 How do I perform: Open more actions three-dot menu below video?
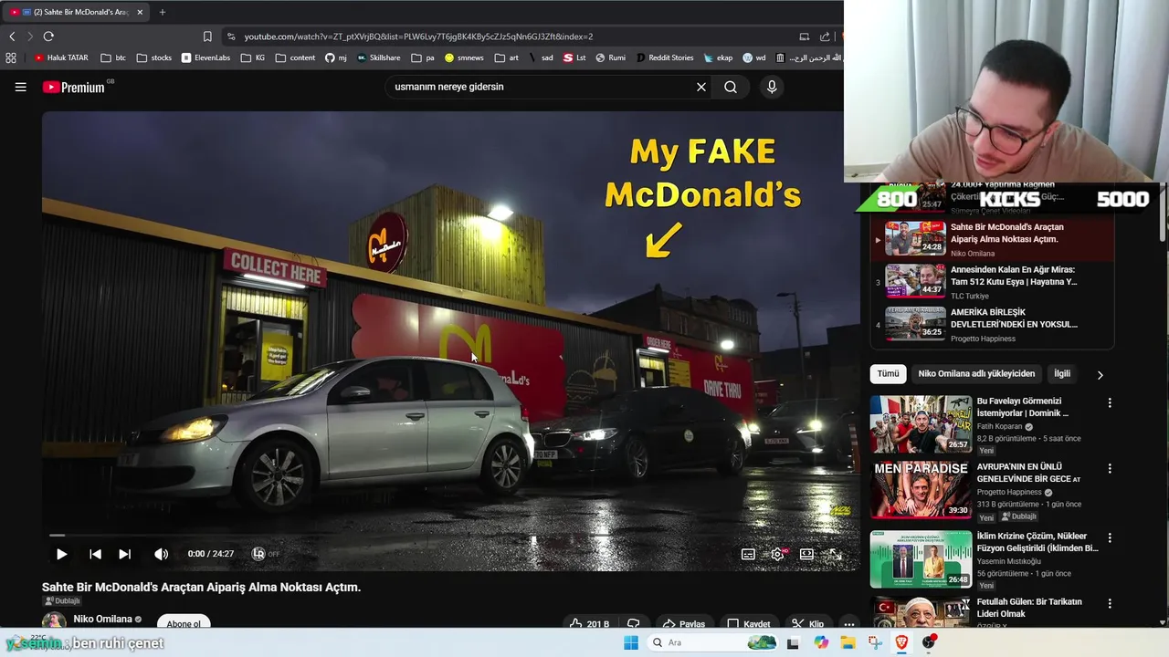(x=848, y=624)
